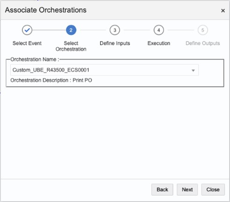Open the Execution step label

click(159, 43)
